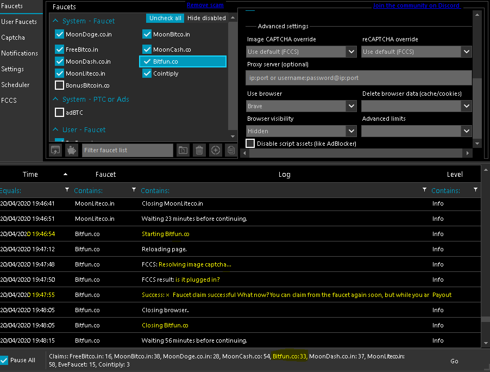The height and width of the screenshot is (372, 490).
Task: Click the copy documents icon
Action: pyautogui.click(x=231, y=150)
